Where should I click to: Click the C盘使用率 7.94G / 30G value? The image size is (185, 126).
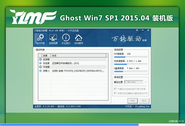(133, 68)
